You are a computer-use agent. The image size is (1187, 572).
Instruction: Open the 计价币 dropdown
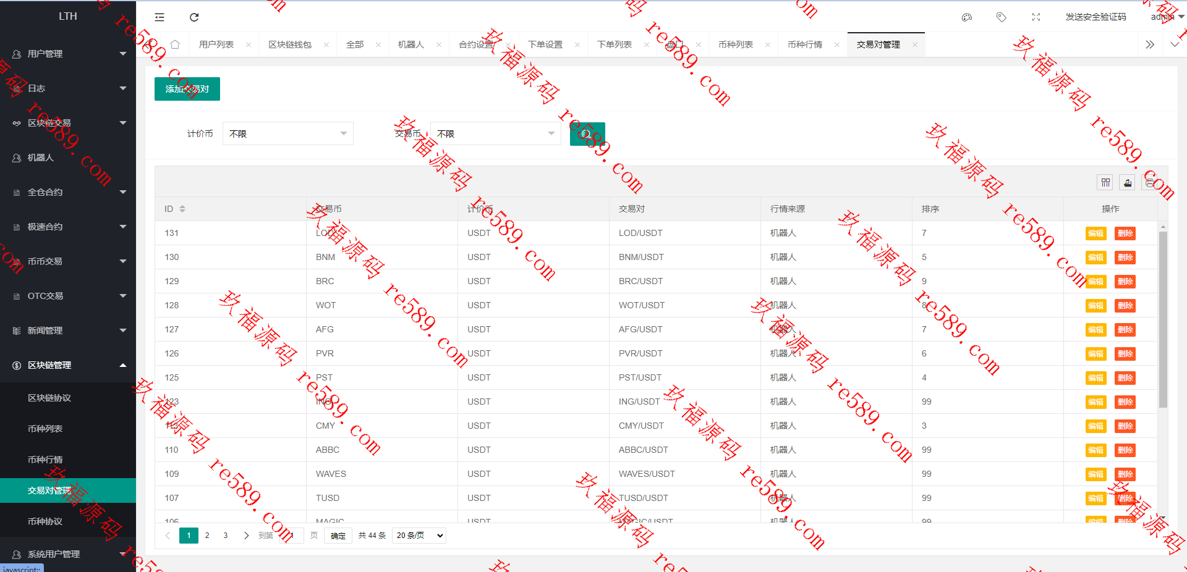tap(288, 133)
